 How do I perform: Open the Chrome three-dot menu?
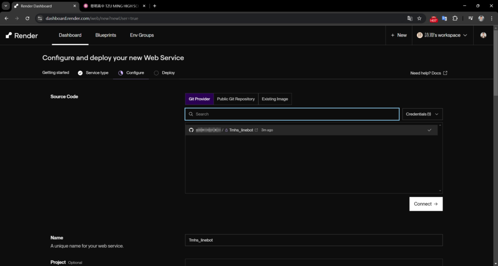(492, 18)
